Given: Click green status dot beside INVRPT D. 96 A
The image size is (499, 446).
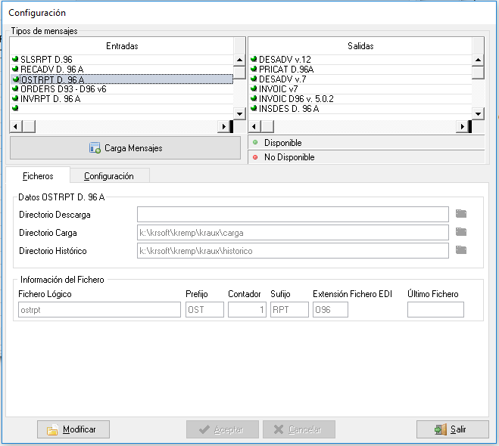Looking at the screenshot, I should pos(15,98).
